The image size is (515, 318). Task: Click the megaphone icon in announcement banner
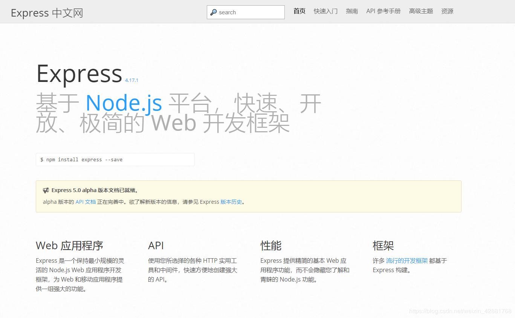pyautogui.click(x=46, y=190)
